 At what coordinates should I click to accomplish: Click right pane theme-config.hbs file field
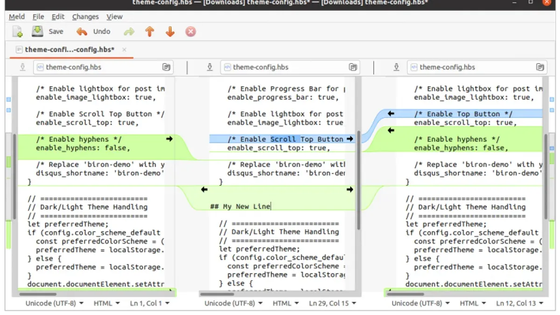pos(476,67)
